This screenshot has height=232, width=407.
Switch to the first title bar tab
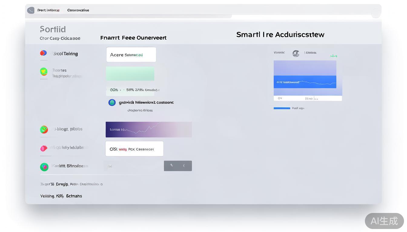48,10
